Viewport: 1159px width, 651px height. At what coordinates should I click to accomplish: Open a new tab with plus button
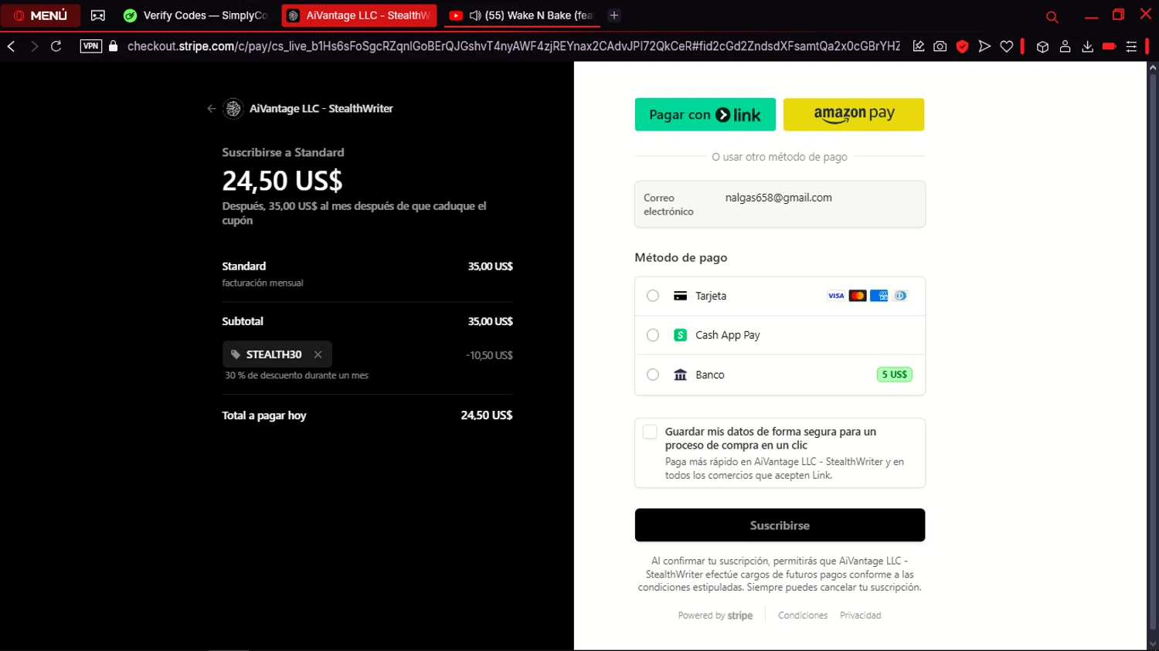[614, 15]
